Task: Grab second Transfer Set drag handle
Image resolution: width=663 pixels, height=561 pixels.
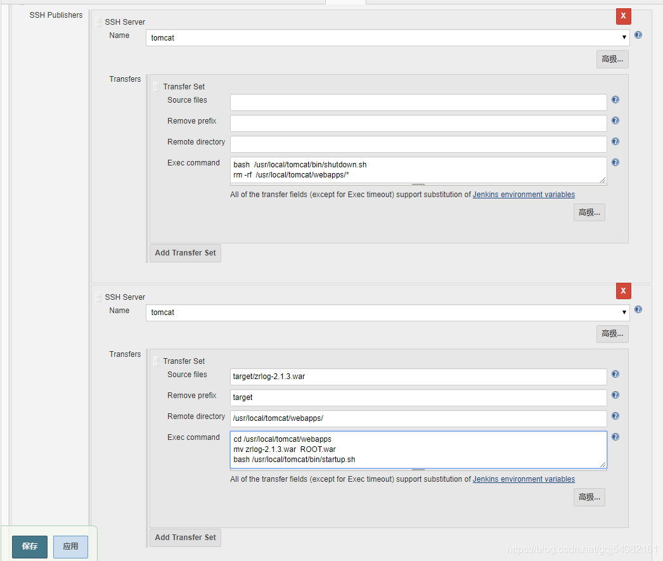Action: 157,361
